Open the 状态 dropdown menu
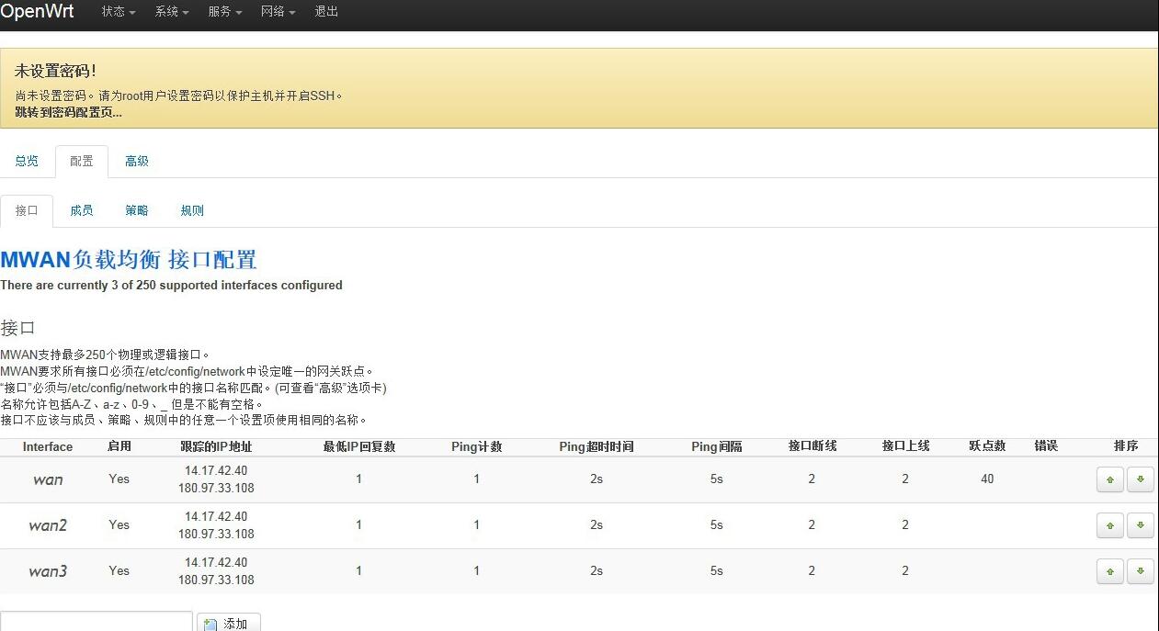 [118, 12]
